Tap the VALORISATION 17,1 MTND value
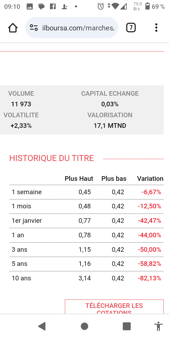 110,126
